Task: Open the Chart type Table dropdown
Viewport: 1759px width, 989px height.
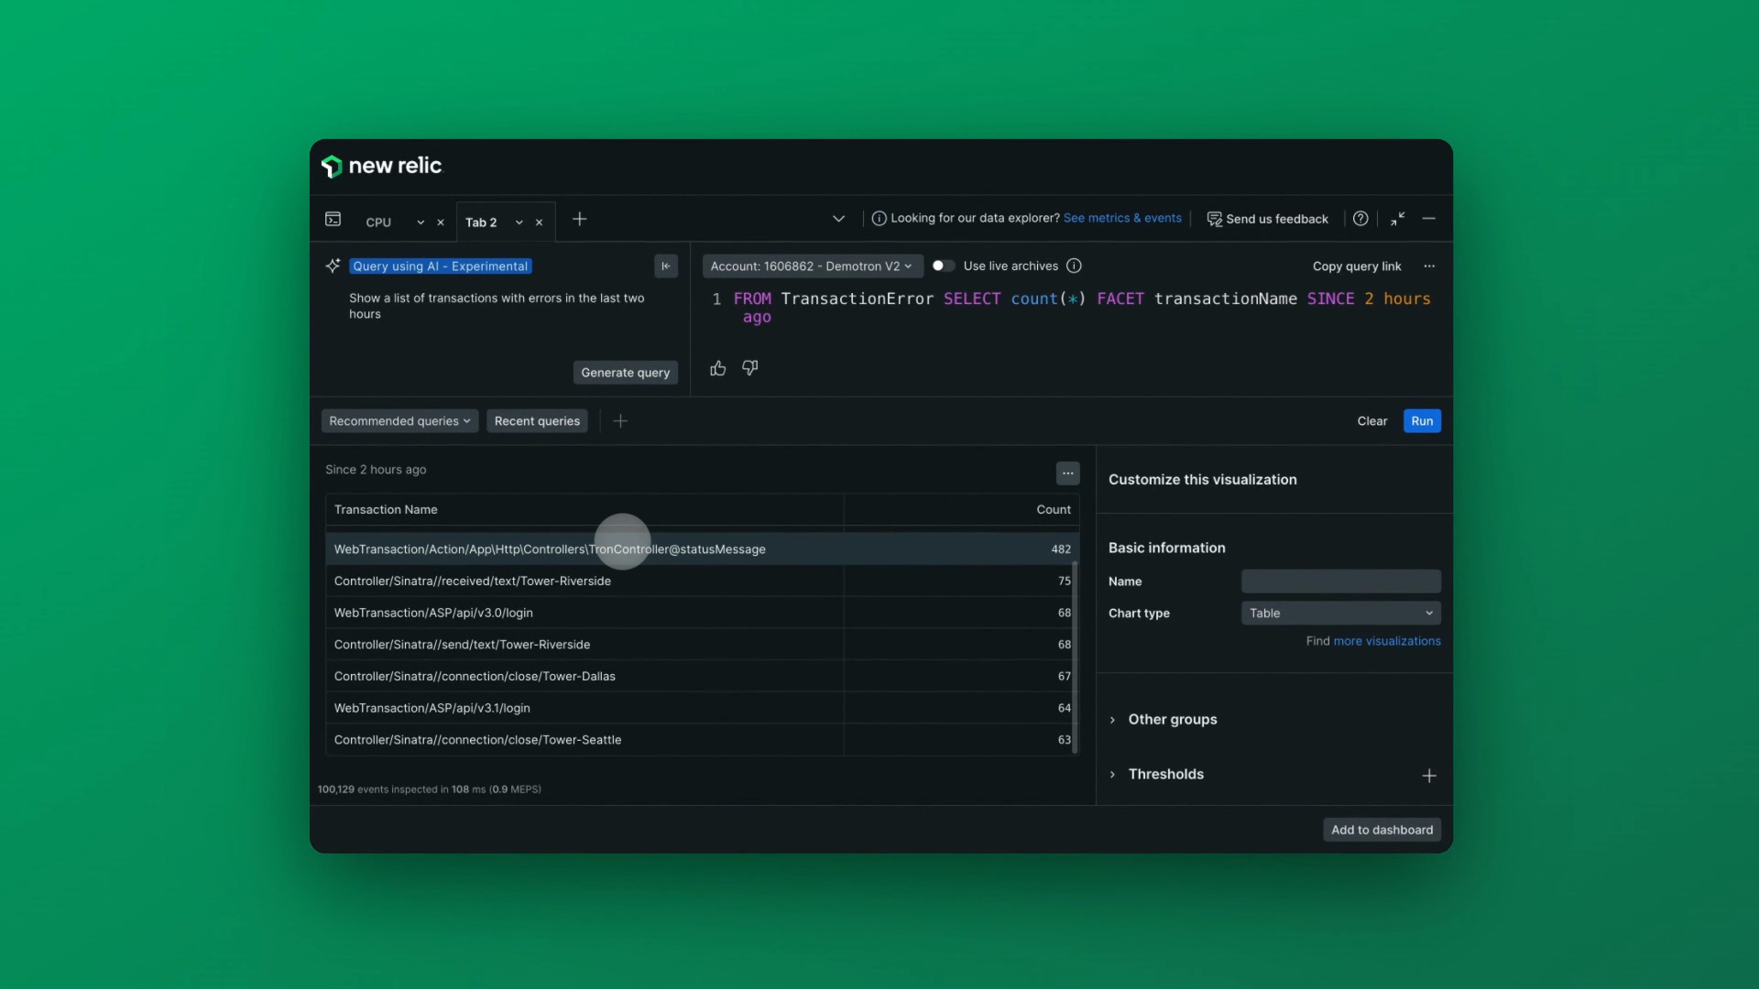Action: [x=1341, y=614]
